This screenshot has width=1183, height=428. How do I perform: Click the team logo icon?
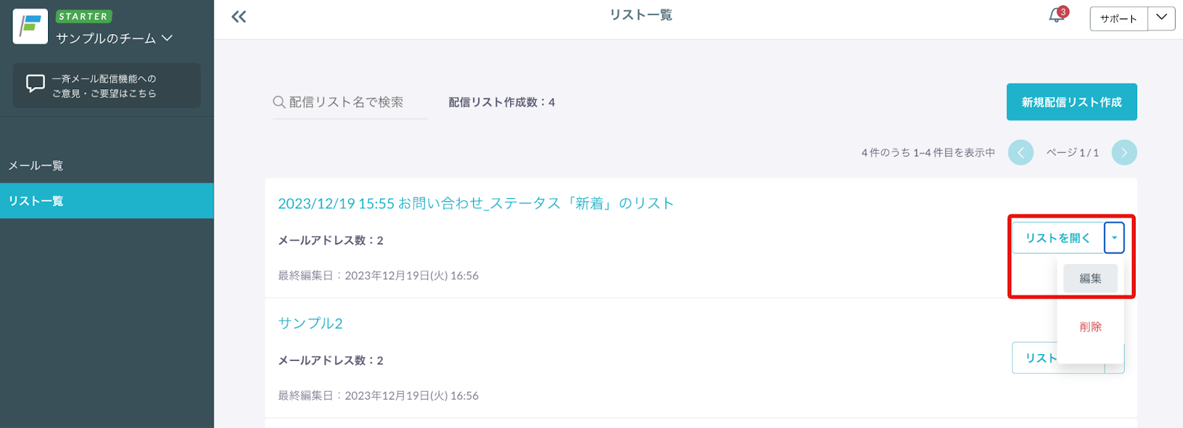(30, 27)
